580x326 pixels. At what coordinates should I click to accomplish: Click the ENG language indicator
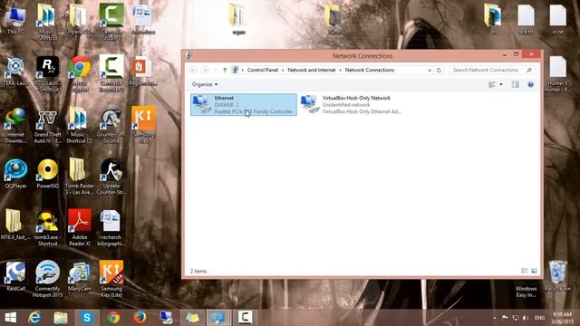[x=540, y=318]
